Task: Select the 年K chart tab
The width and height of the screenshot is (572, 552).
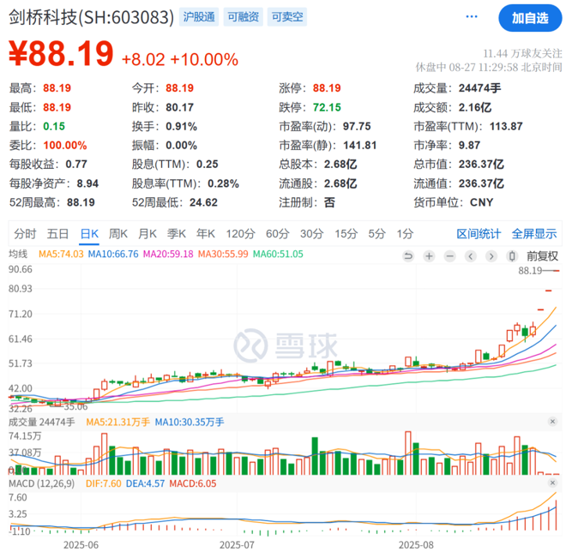Action: pyautogui.click(x=206, y=233)
